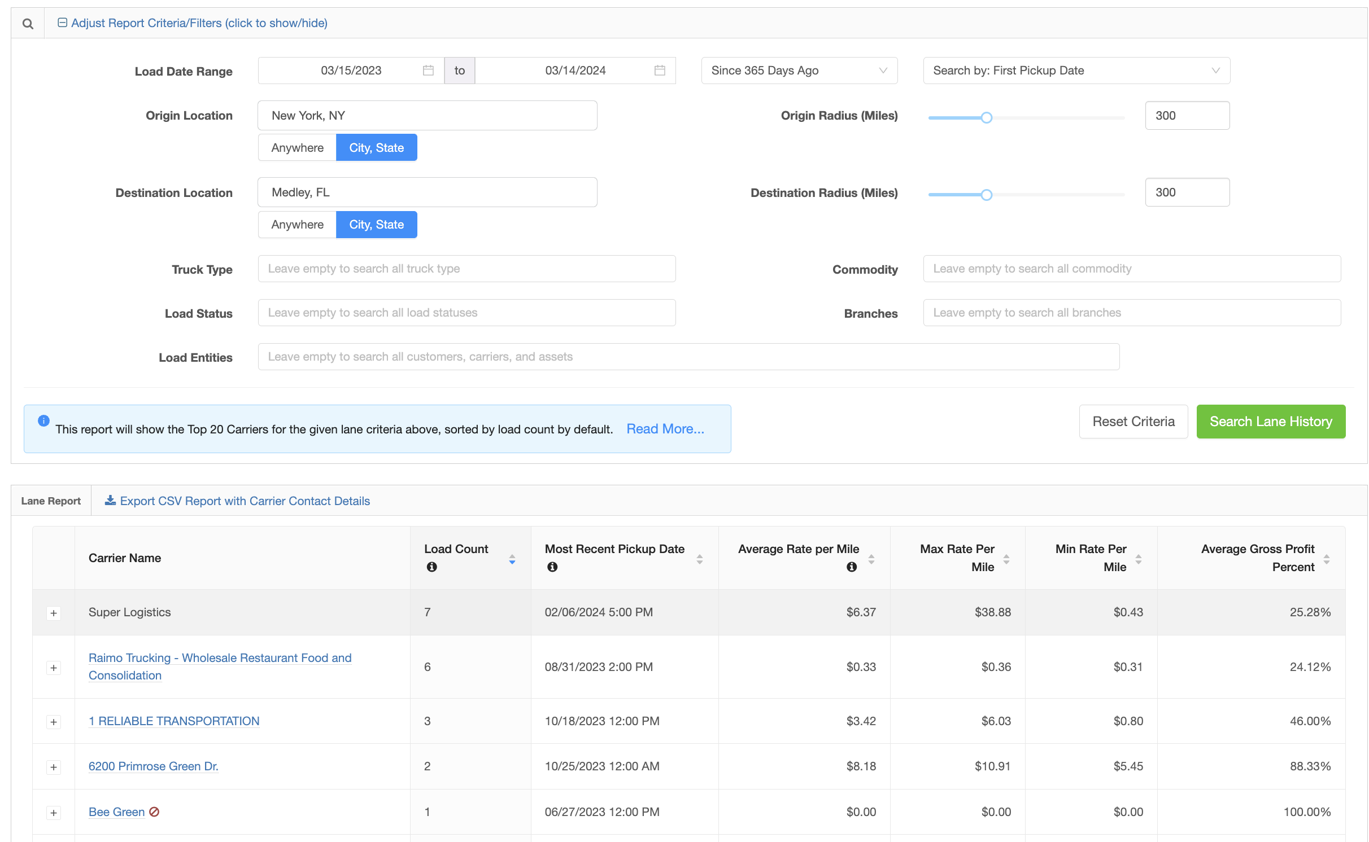Select City, State for Origin Location
1369x842 pixels.
[377, 147]
